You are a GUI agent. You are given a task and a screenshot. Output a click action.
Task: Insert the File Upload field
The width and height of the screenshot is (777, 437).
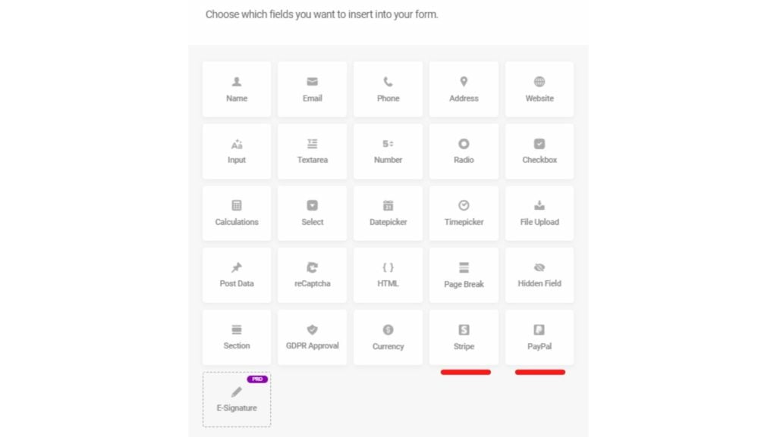point(539,213)
